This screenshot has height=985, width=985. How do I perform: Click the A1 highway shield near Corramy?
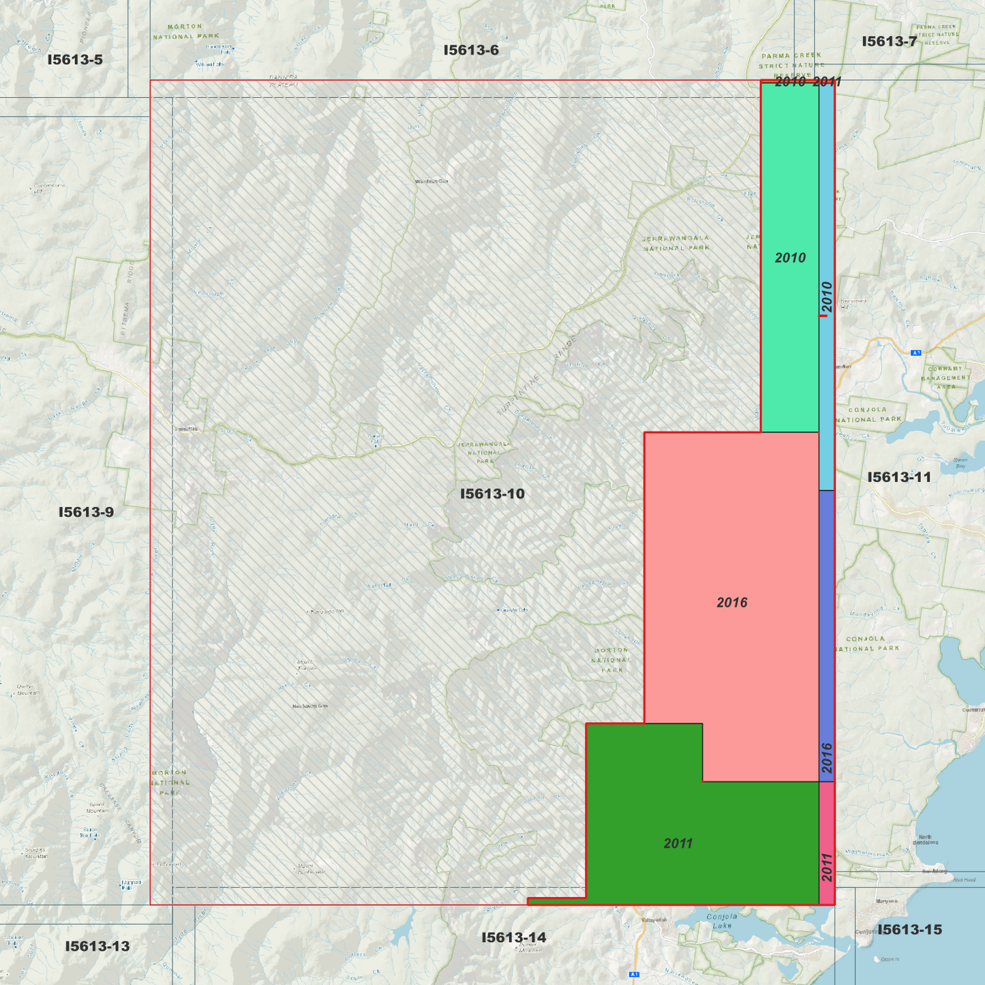(916, 352)
